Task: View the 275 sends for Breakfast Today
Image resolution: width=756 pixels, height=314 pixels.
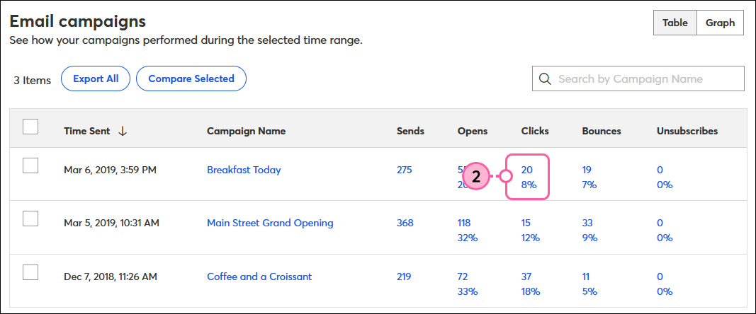Action: coord(404,170)
